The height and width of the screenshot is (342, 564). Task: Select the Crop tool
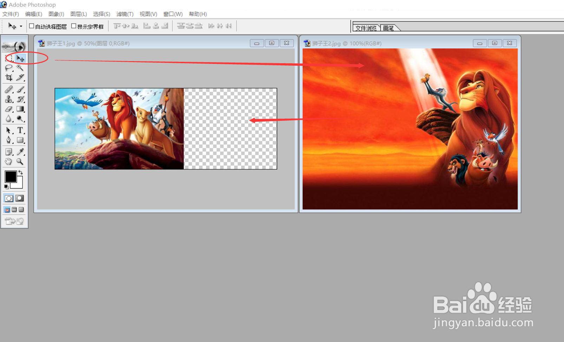(x=9, y=77)
